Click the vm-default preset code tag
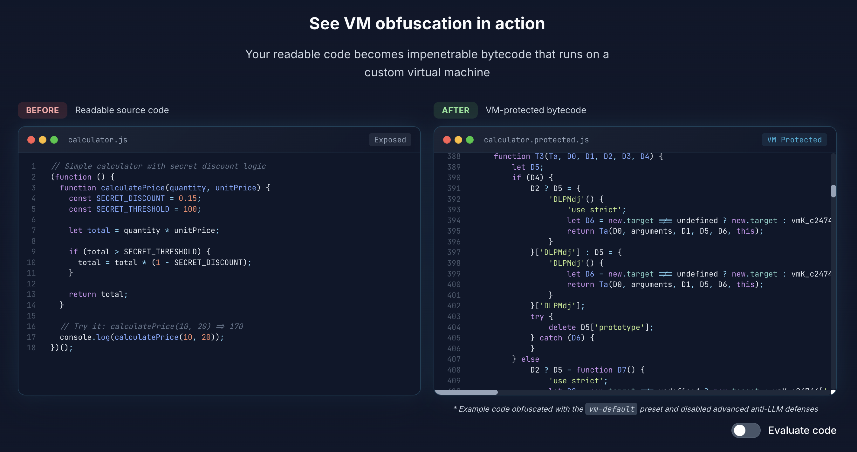 tap(612, 409)
